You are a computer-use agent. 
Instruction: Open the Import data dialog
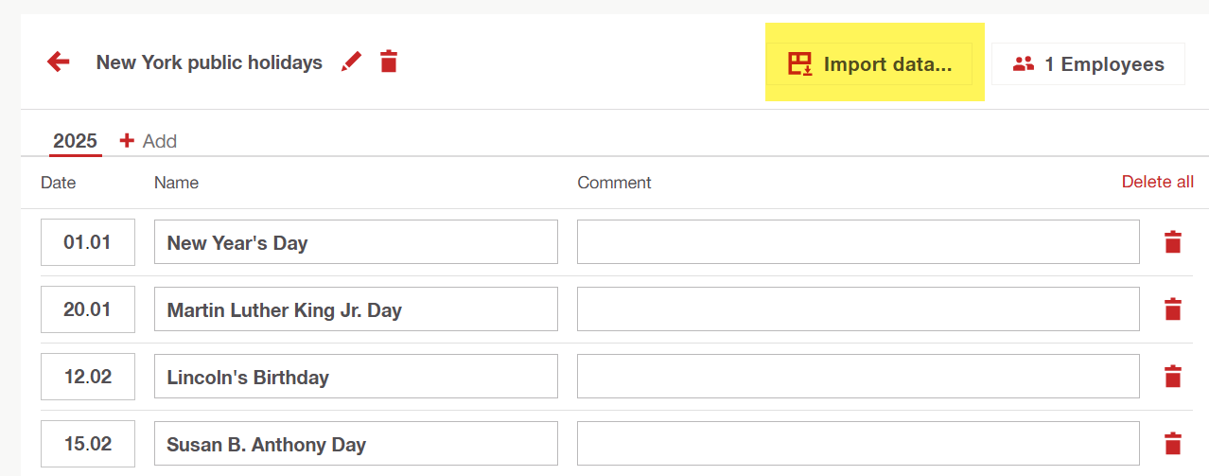[x=869, y=64]
